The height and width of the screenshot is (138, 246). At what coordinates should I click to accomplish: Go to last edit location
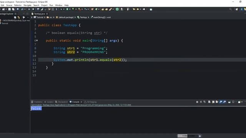point(134,9)
